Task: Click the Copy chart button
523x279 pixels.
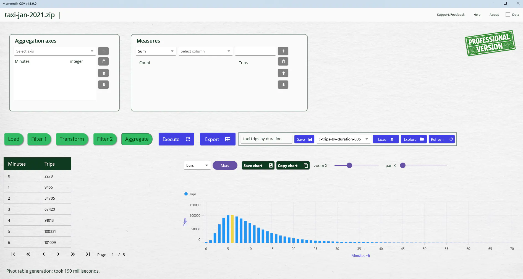Action: [293, 165]
